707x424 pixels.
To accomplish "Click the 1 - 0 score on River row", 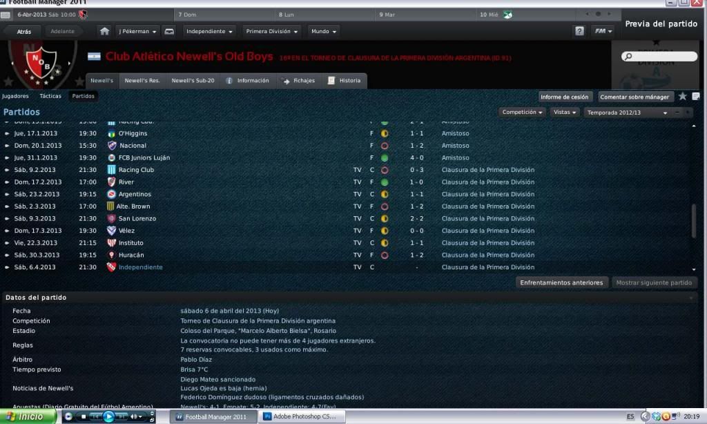I will pos(416,182).
